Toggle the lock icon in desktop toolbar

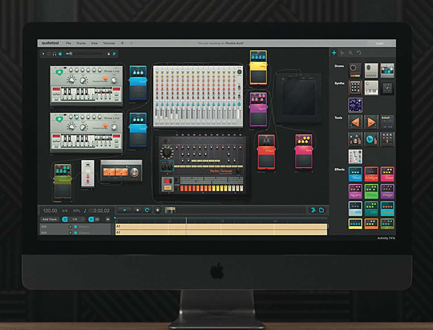click(108, 54)
